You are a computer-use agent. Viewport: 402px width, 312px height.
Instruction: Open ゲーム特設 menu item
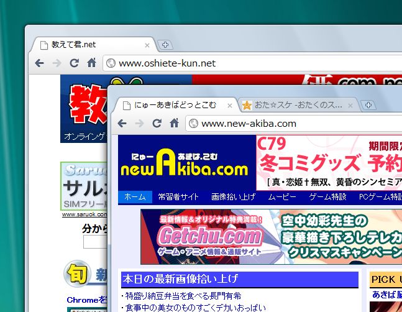327,197
